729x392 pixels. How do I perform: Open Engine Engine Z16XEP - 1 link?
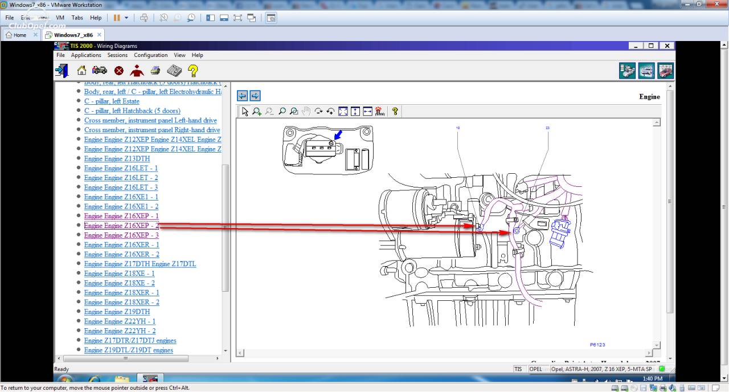click(121, 216)
